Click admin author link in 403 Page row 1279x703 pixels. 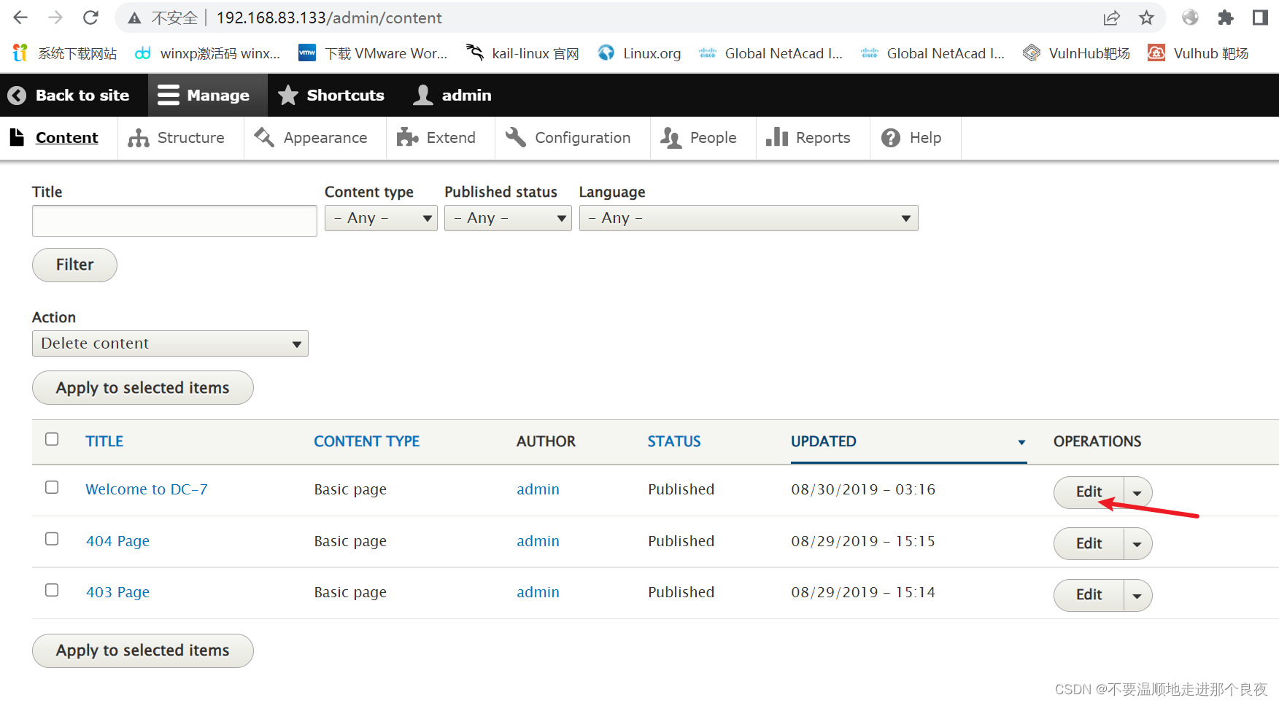(x=538, y=592)
